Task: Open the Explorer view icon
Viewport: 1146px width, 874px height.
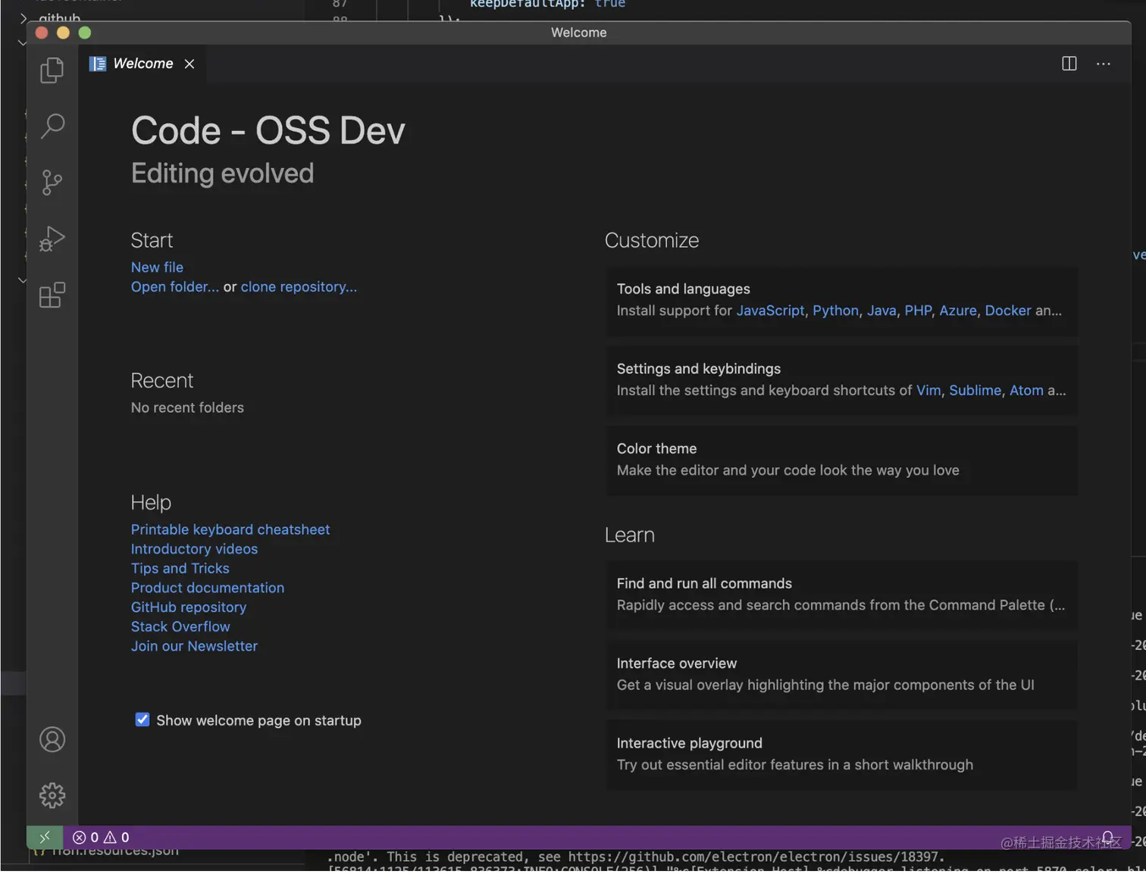Action: coord(52,70)
